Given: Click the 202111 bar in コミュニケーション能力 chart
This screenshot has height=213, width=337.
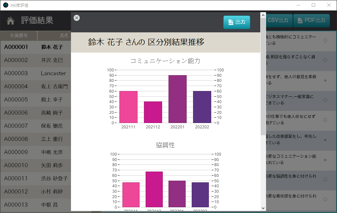Looking at the screenshot, I should [x=128, y=107].
